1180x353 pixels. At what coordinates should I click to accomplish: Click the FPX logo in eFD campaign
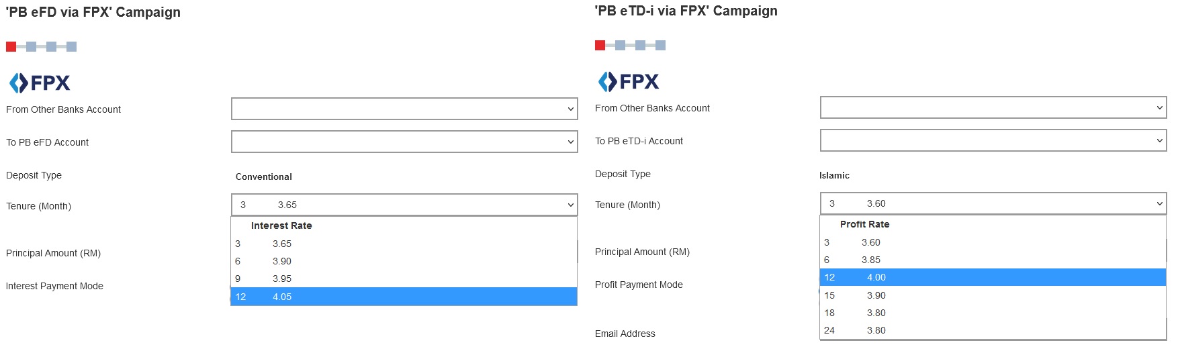pos(39,83)
